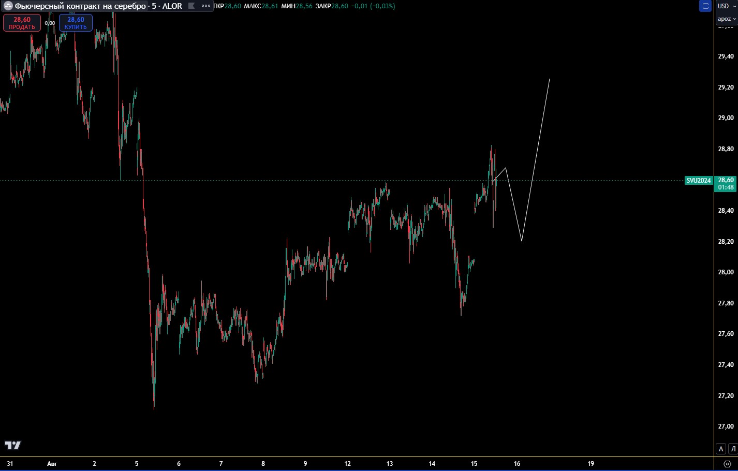
Task: Expand the apoz unit dropdown
Action: click(726, 19)
